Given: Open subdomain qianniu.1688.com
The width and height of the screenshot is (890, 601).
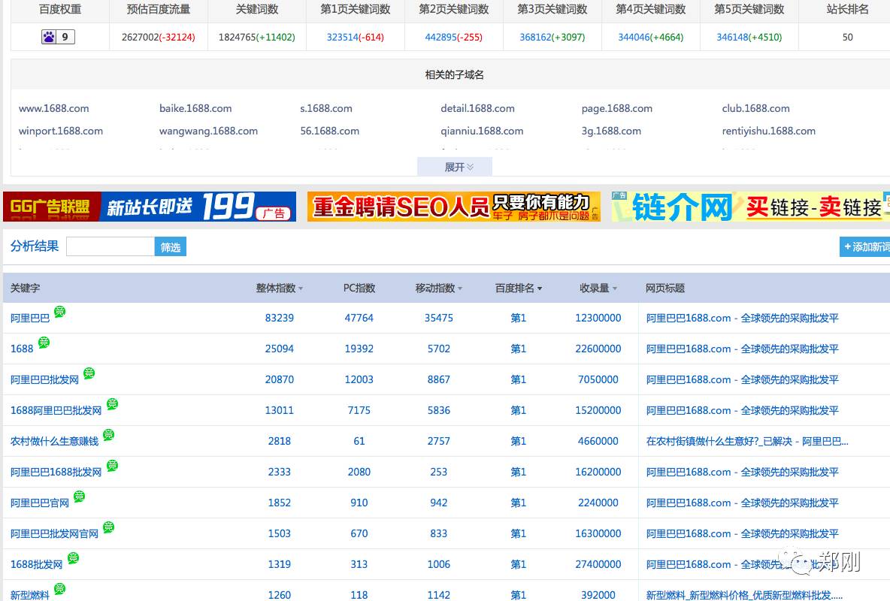Looking at the screenshot, I should tap(482, 131).
